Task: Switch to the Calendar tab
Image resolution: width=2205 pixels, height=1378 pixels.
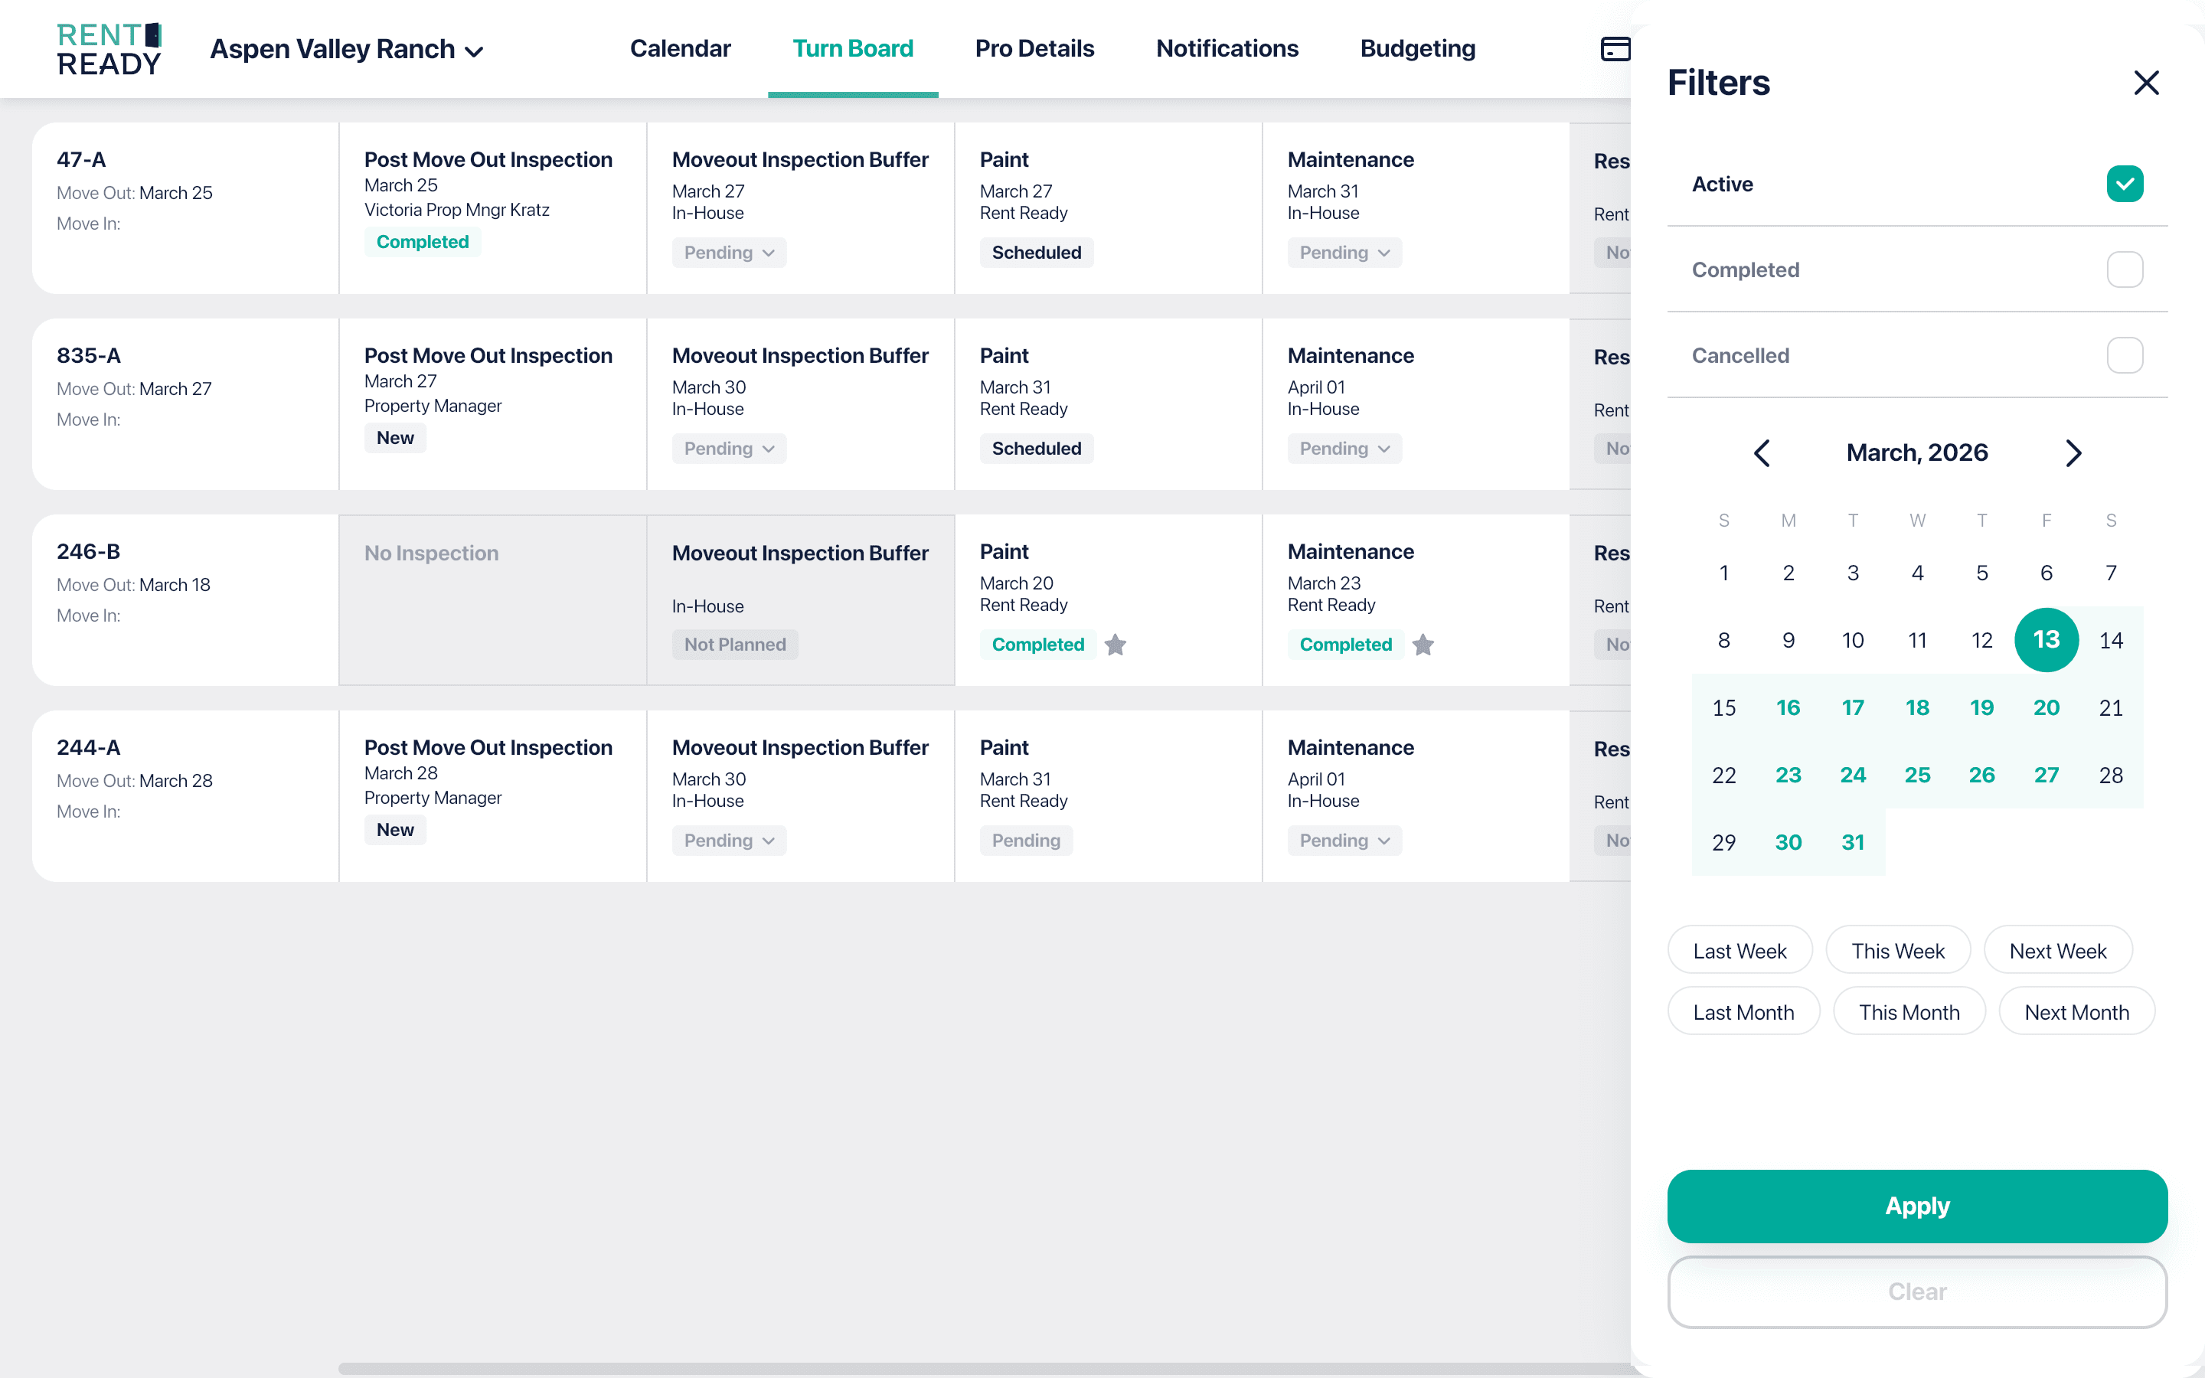Action: (x=680, y=48)
